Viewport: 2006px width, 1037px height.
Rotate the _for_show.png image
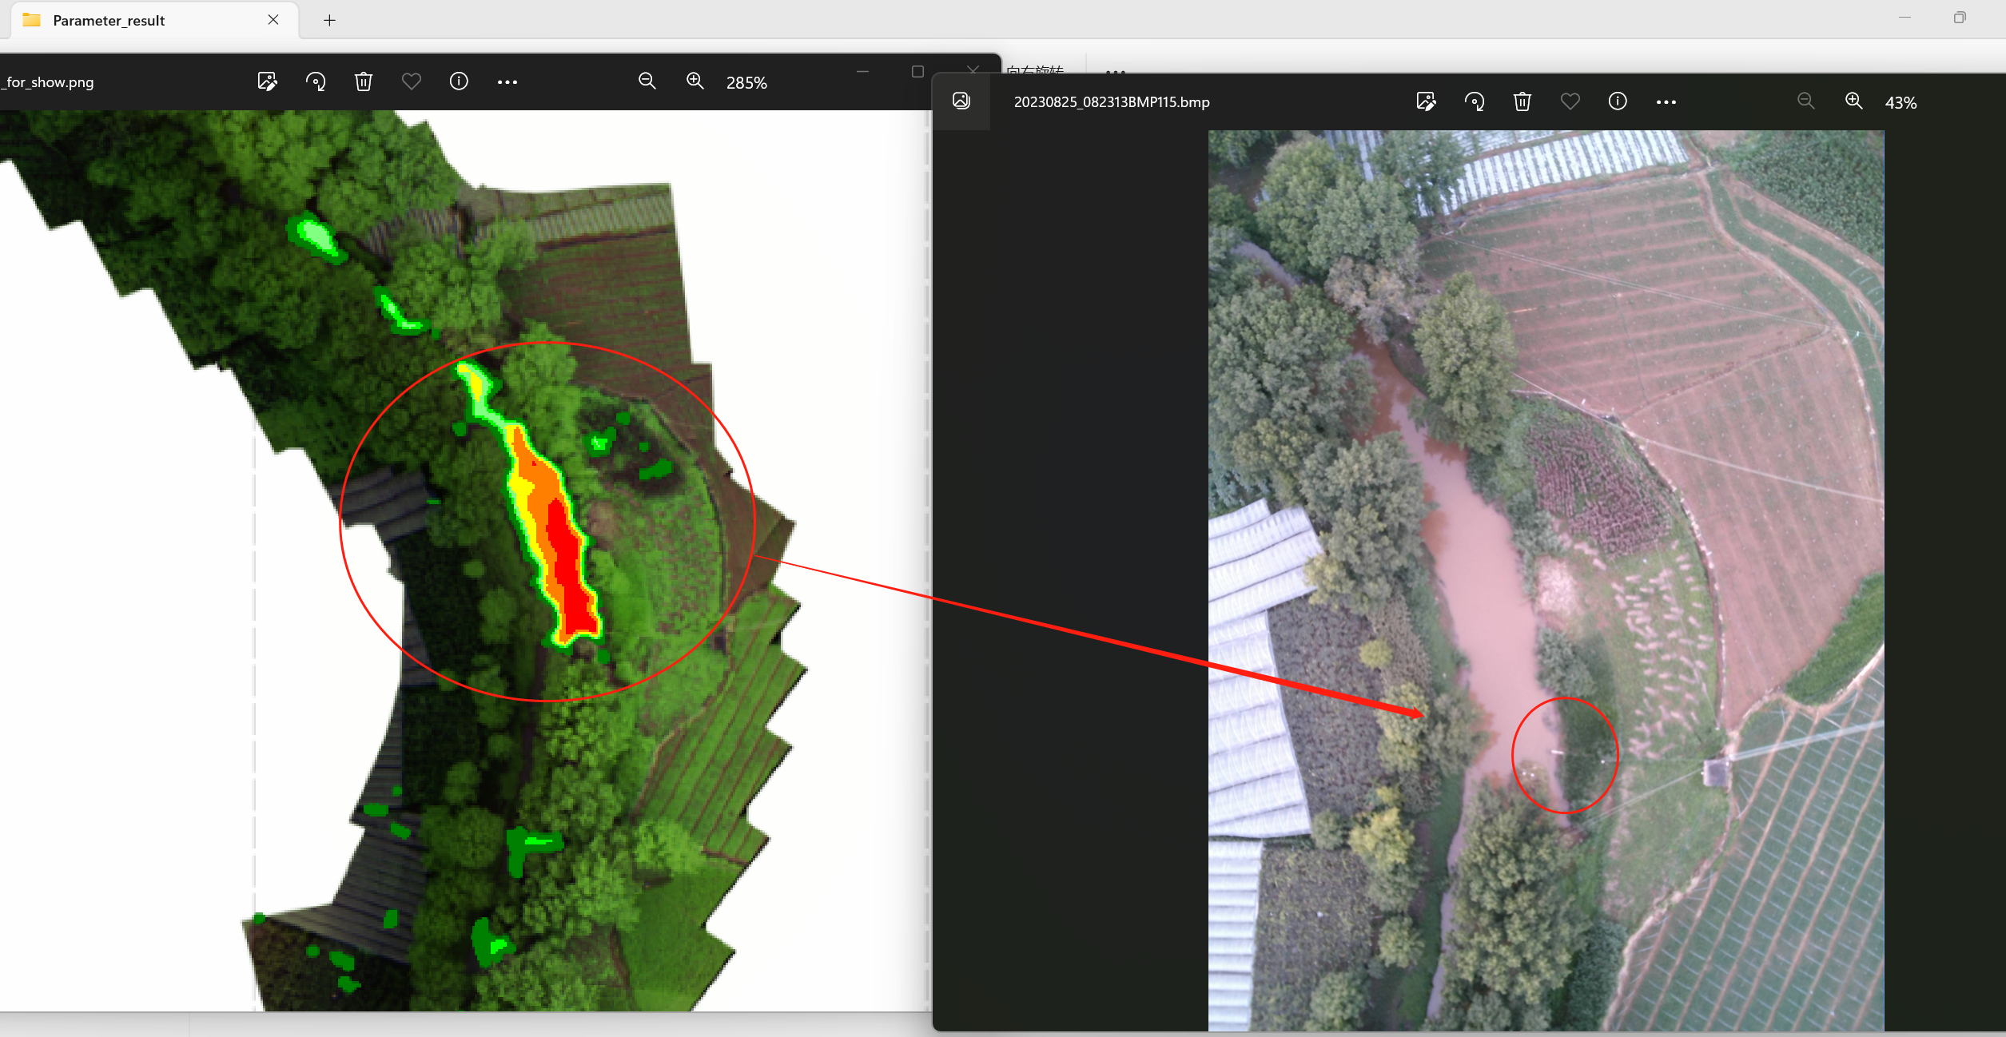point(316,81)
